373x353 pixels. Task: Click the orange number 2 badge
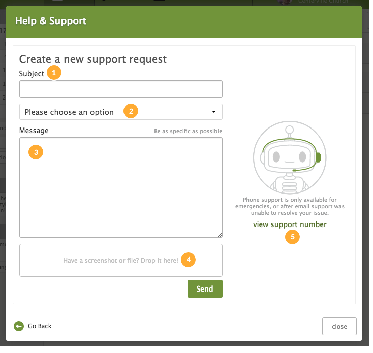(131, 111)
